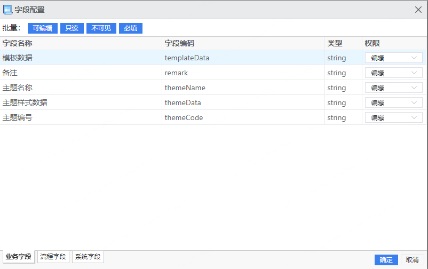Switch to the 流程字段 tab

point(53,257)
